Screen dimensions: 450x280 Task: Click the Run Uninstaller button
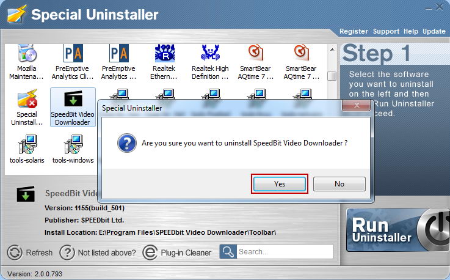(397, 230)
